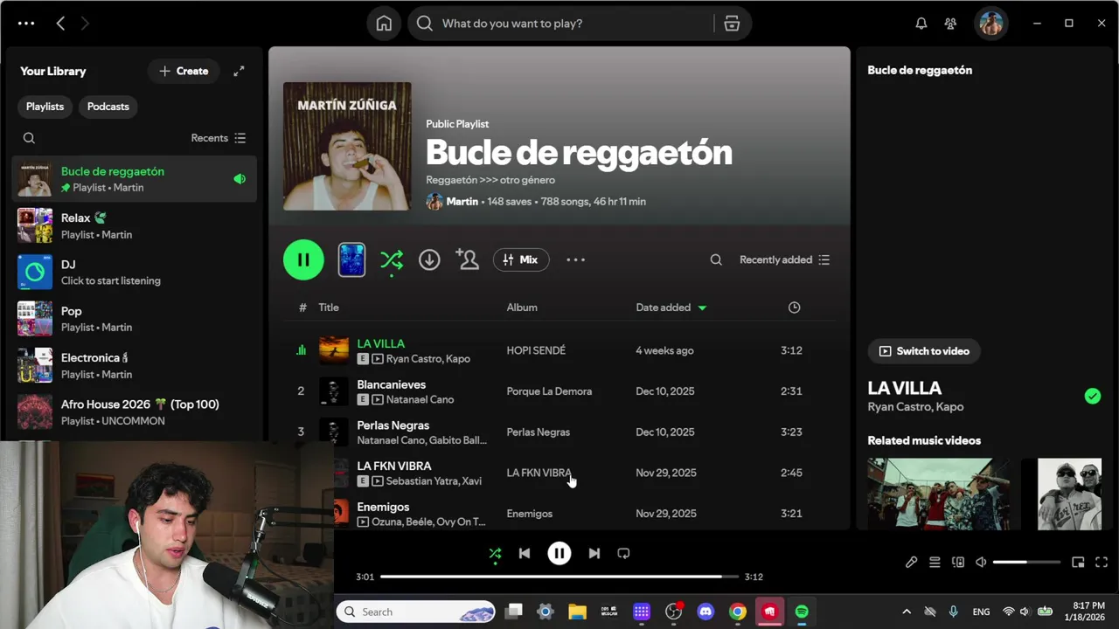Open the lyrics microphone icon
The width and height of the screenshot is (1119, 629).
pos(911,563)
